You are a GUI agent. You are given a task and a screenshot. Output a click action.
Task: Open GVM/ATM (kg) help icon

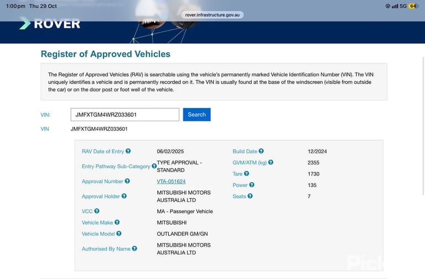click(271, 162)
